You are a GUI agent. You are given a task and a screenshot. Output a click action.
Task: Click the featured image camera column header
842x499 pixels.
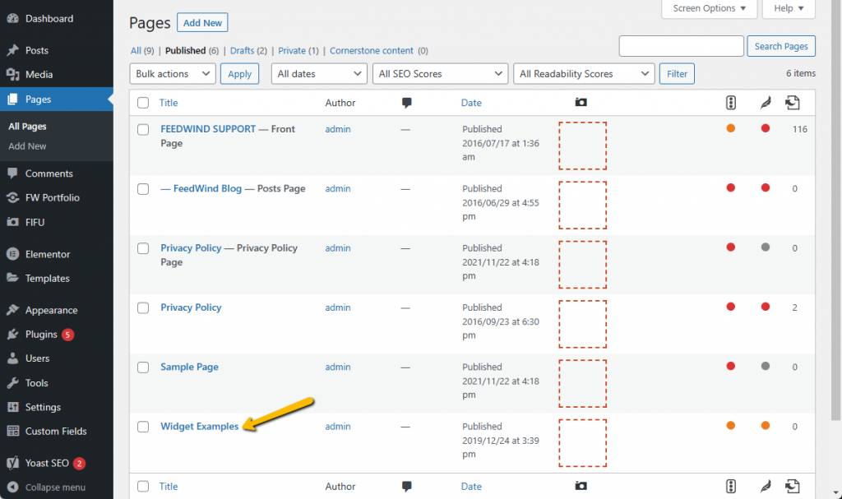(581, 102)
